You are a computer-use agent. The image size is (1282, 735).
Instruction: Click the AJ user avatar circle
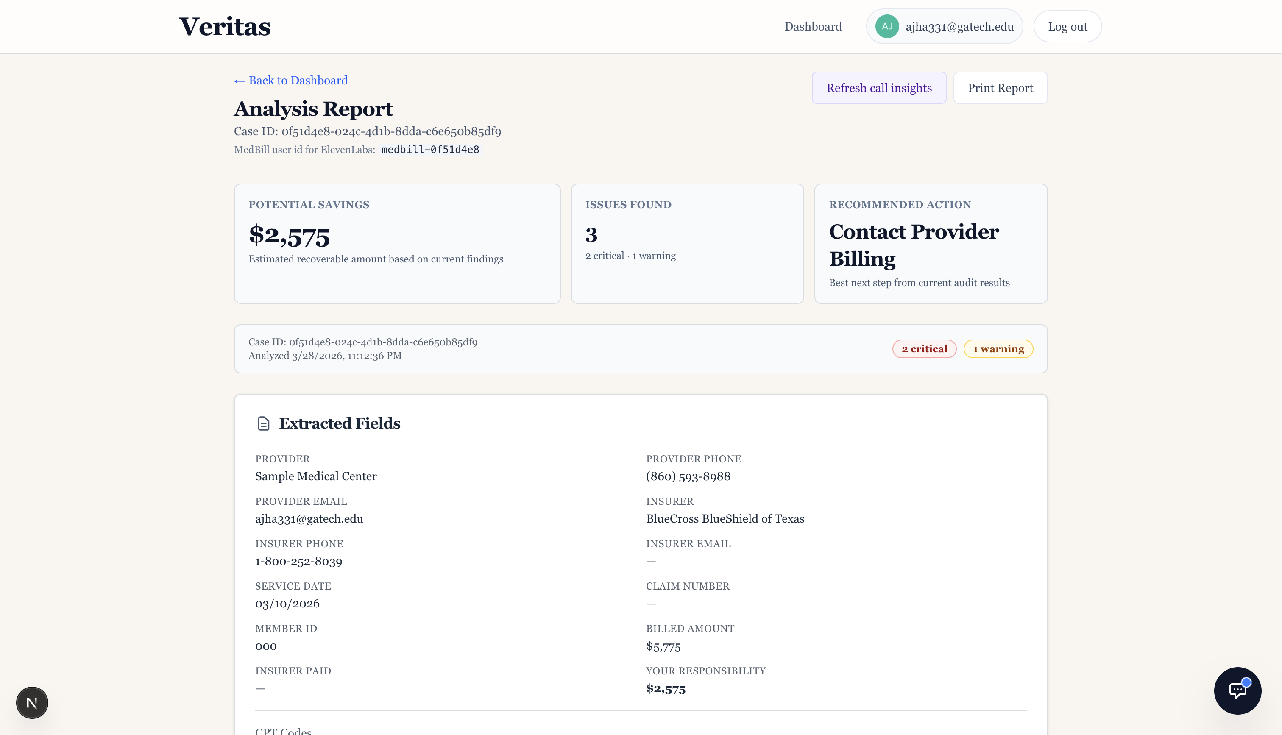click(x=887, y=26)
